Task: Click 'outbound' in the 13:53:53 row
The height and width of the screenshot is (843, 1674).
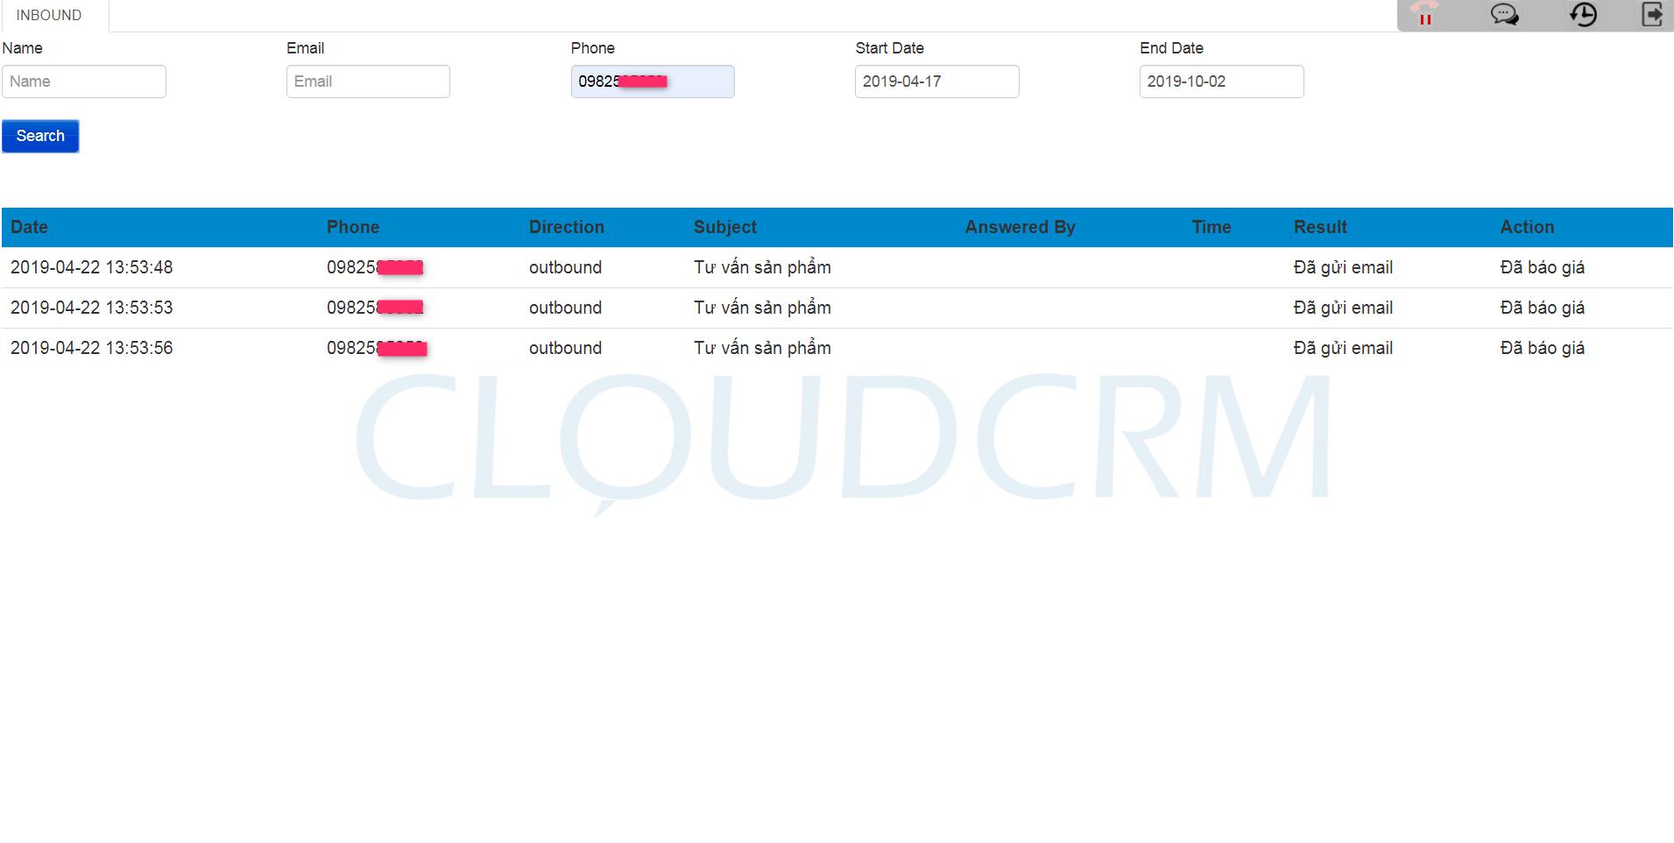Action: coord(565,308)
